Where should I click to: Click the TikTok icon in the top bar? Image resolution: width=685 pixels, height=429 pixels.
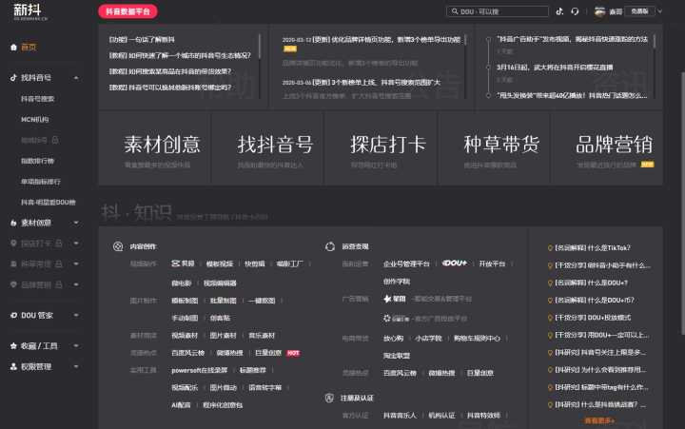tap(559, 11)
